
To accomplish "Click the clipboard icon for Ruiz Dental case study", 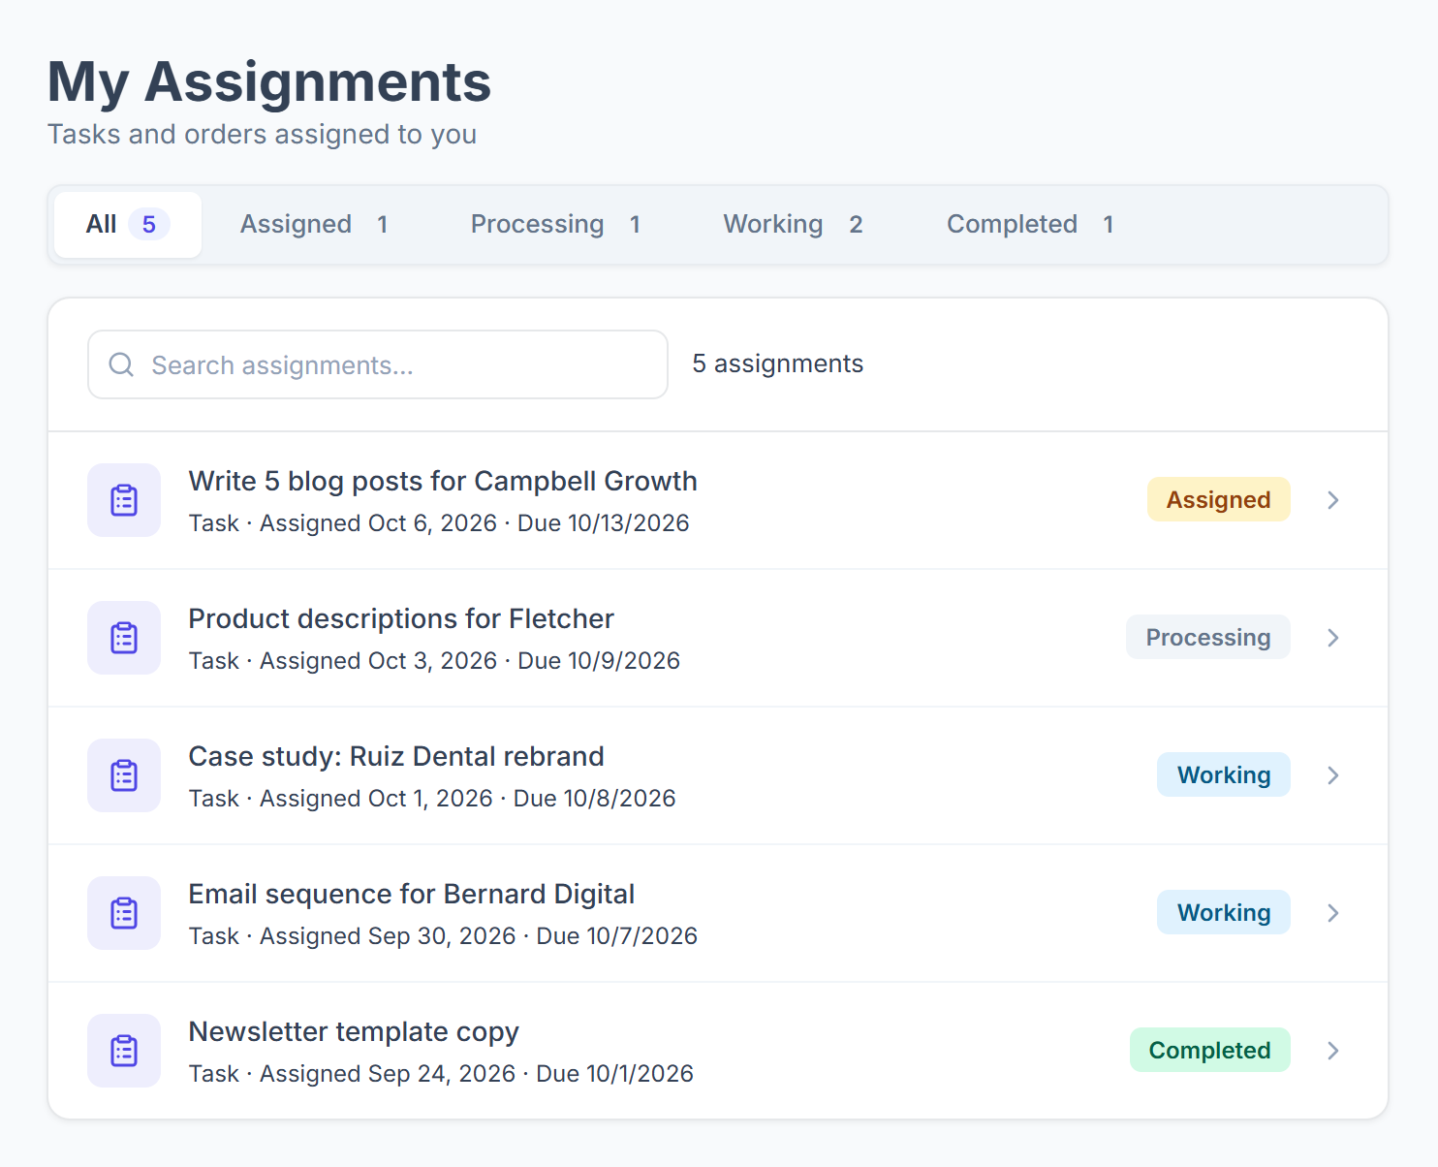I will pos(124,775).
